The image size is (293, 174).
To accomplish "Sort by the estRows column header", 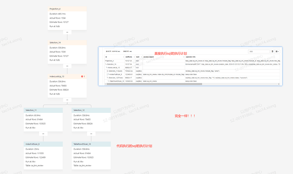I will (130, 57).
